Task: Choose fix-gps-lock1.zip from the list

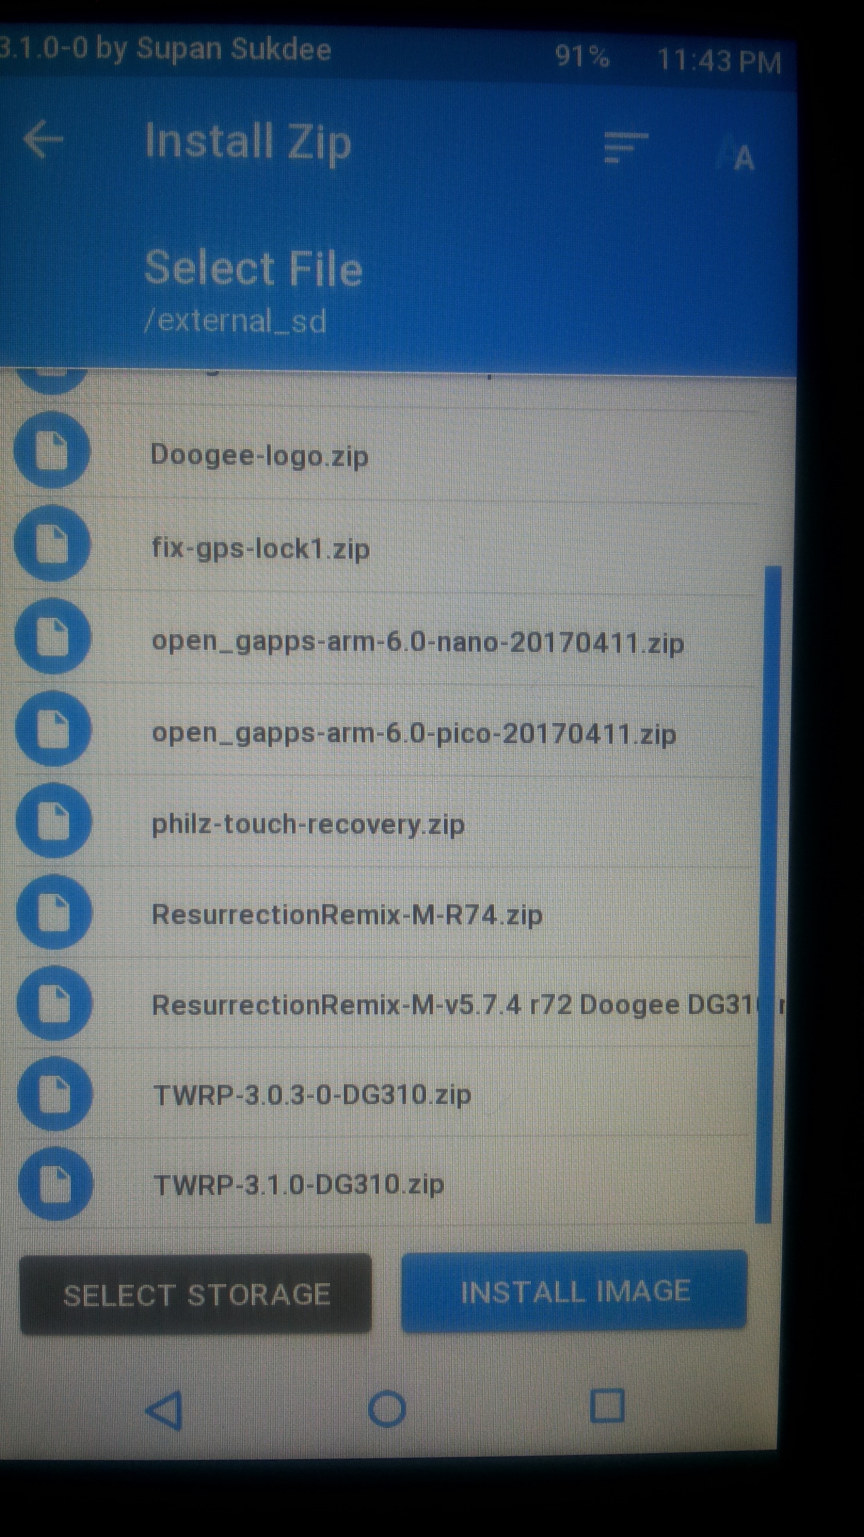Action: coord(261,549)
